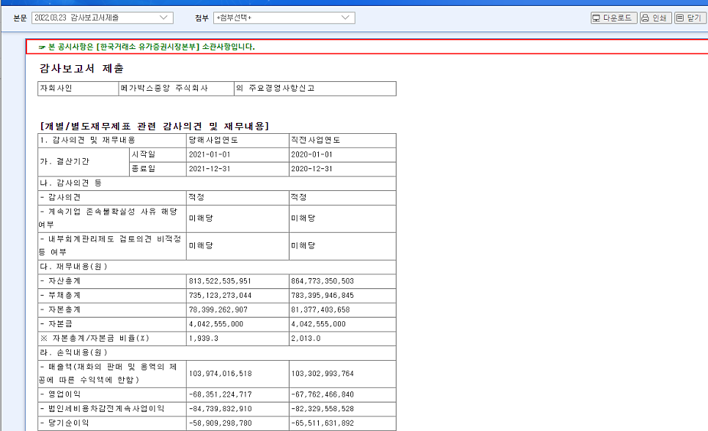Click the - 감사의견 row label
708x431 pixels.
point(112,198)
